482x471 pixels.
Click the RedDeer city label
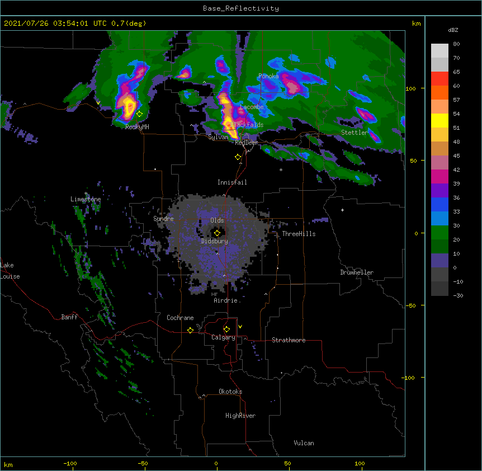pyautogui.click(x=247, y=143)
